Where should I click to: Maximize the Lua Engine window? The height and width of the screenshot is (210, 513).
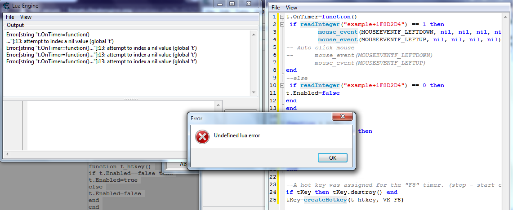(x=232, y=4)
